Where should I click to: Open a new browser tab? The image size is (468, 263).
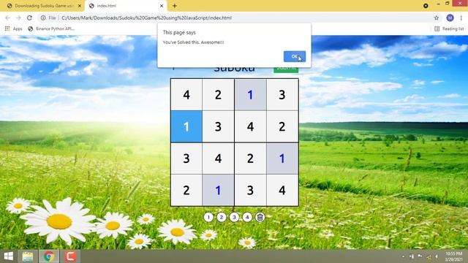pos(175,6)
